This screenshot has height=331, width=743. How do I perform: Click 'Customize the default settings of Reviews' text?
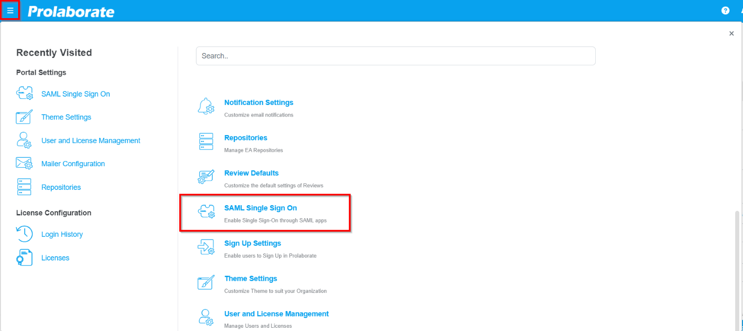coord(274,186)
